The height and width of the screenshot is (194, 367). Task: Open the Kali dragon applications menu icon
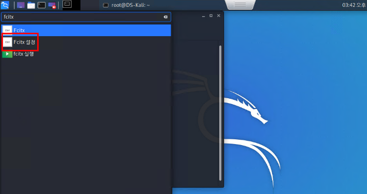[x=5, y=5]
